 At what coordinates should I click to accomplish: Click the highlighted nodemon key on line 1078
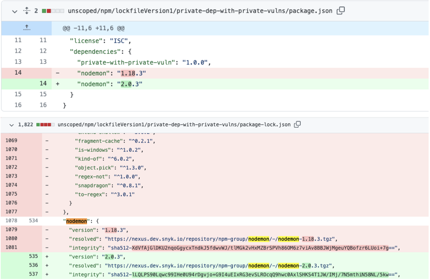click(77, 221)
